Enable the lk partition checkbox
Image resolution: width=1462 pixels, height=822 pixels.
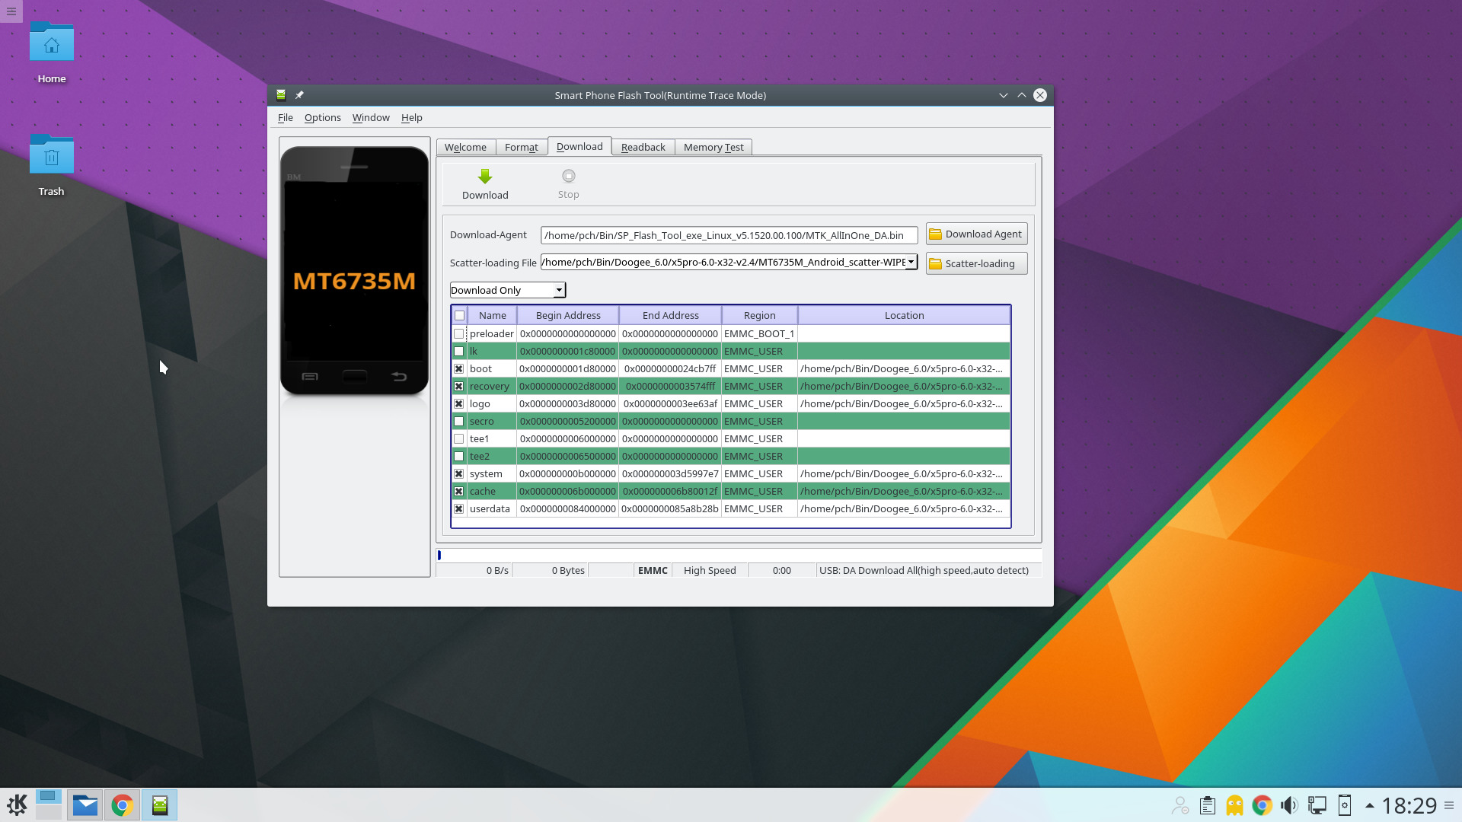pos(458,352)
